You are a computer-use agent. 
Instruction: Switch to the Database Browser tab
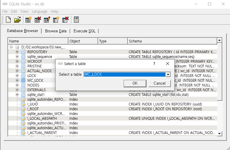click(23, 31)
